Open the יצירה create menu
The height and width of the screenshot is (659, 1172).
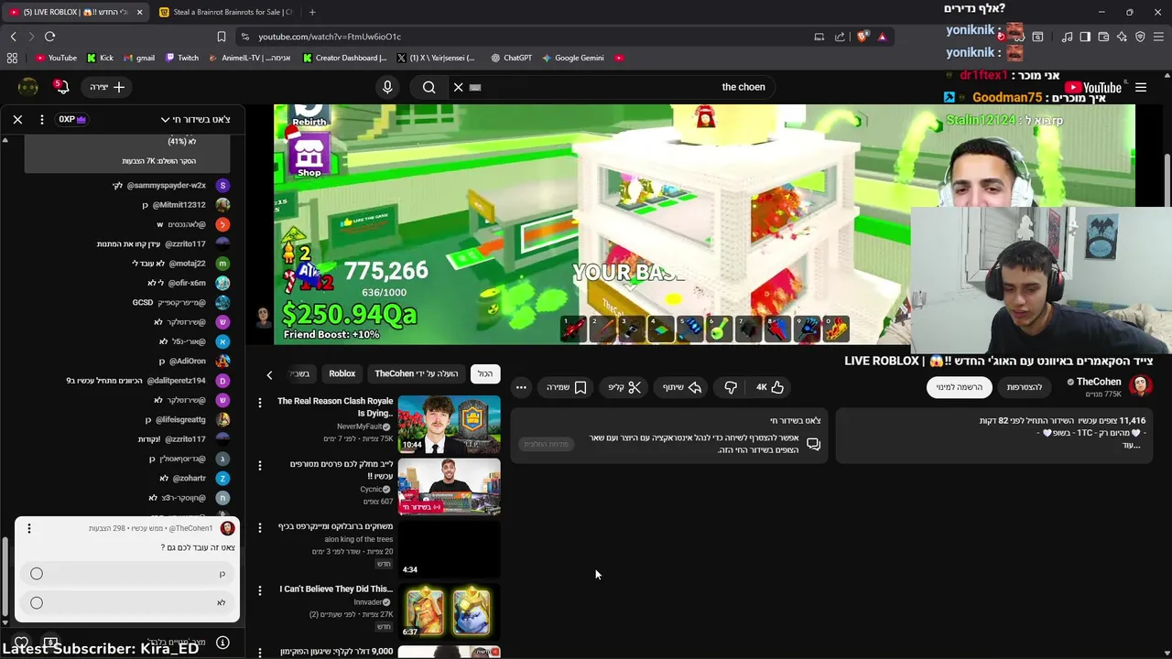tap(108, 87)
